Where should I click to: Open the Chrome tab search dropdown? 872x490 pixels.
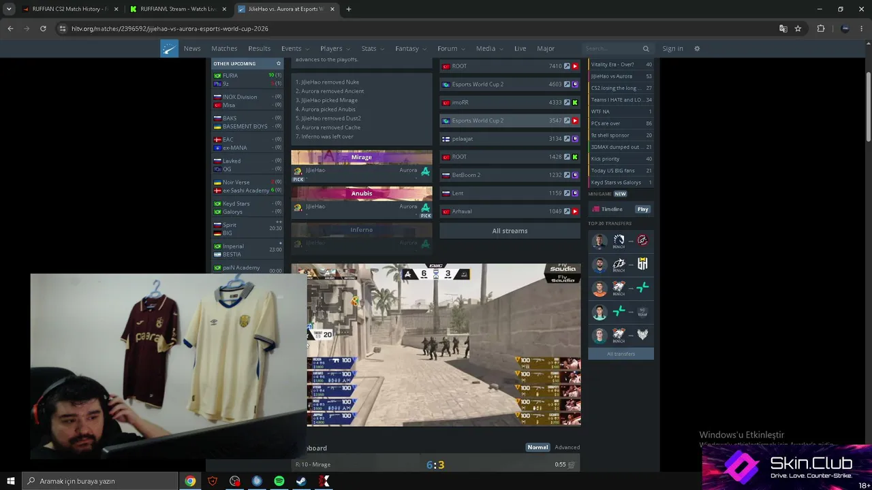9,9
